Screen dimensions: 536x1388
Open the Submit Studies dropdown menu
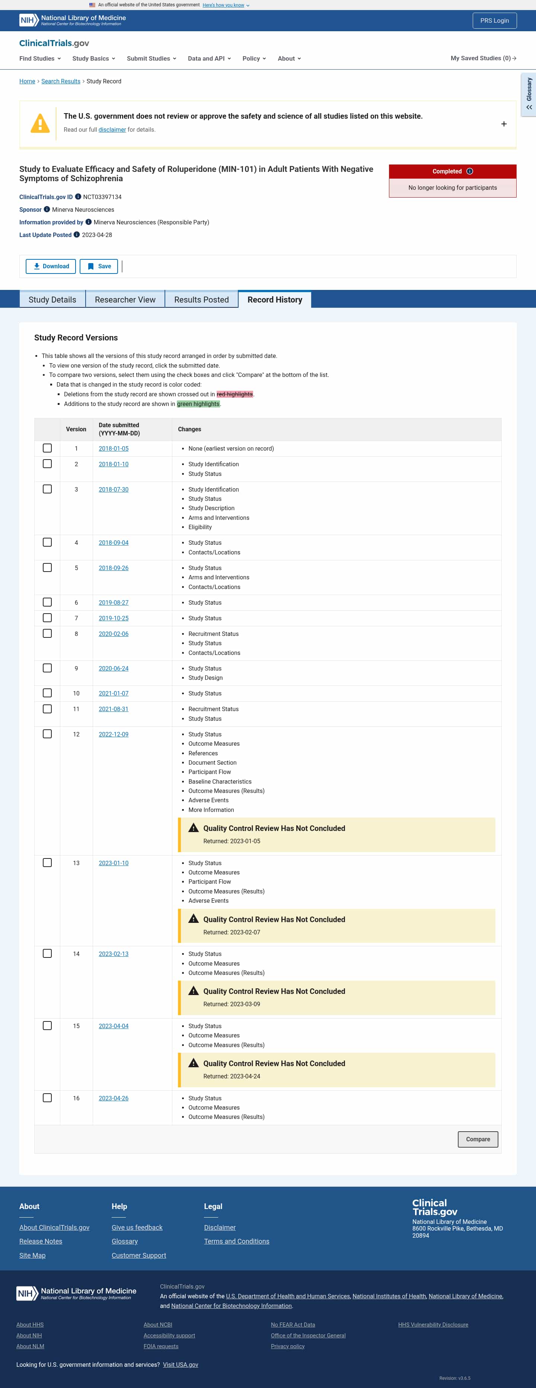[151, 58]
